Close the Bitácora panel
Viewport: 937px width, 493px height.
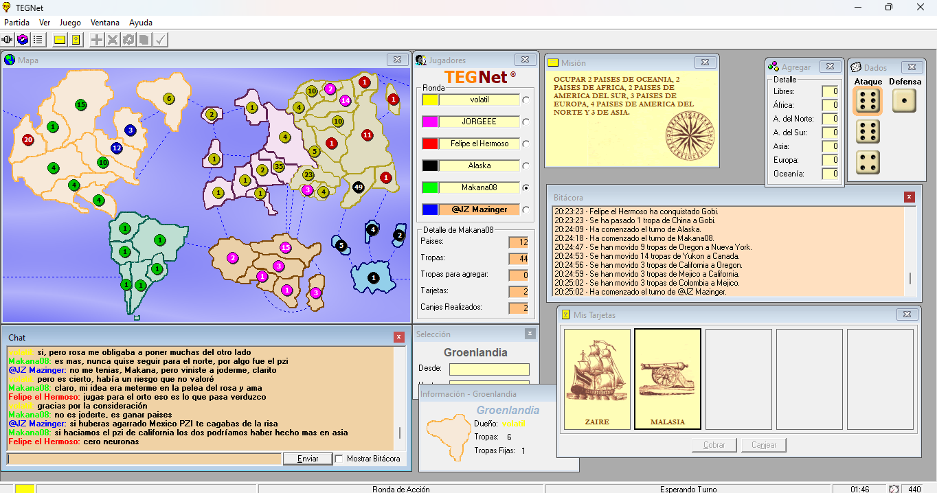(x=910, y=198)
